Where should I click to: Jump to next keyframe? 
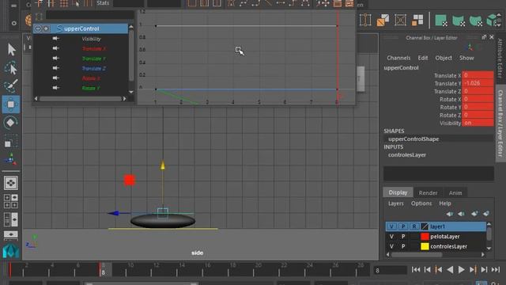click(473, 269)
